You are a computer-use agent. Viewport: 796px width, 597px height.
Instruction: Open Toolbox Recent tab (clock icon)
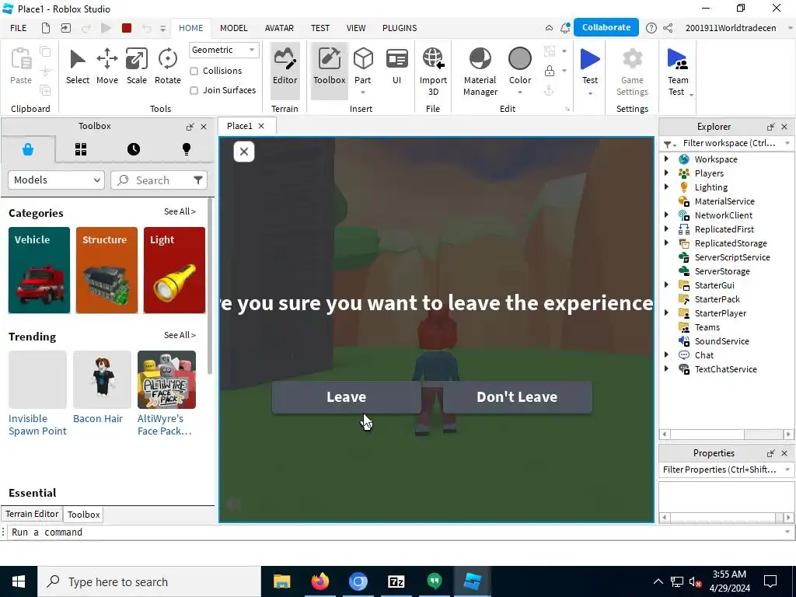pyautogui.click(x=134, y=149)
